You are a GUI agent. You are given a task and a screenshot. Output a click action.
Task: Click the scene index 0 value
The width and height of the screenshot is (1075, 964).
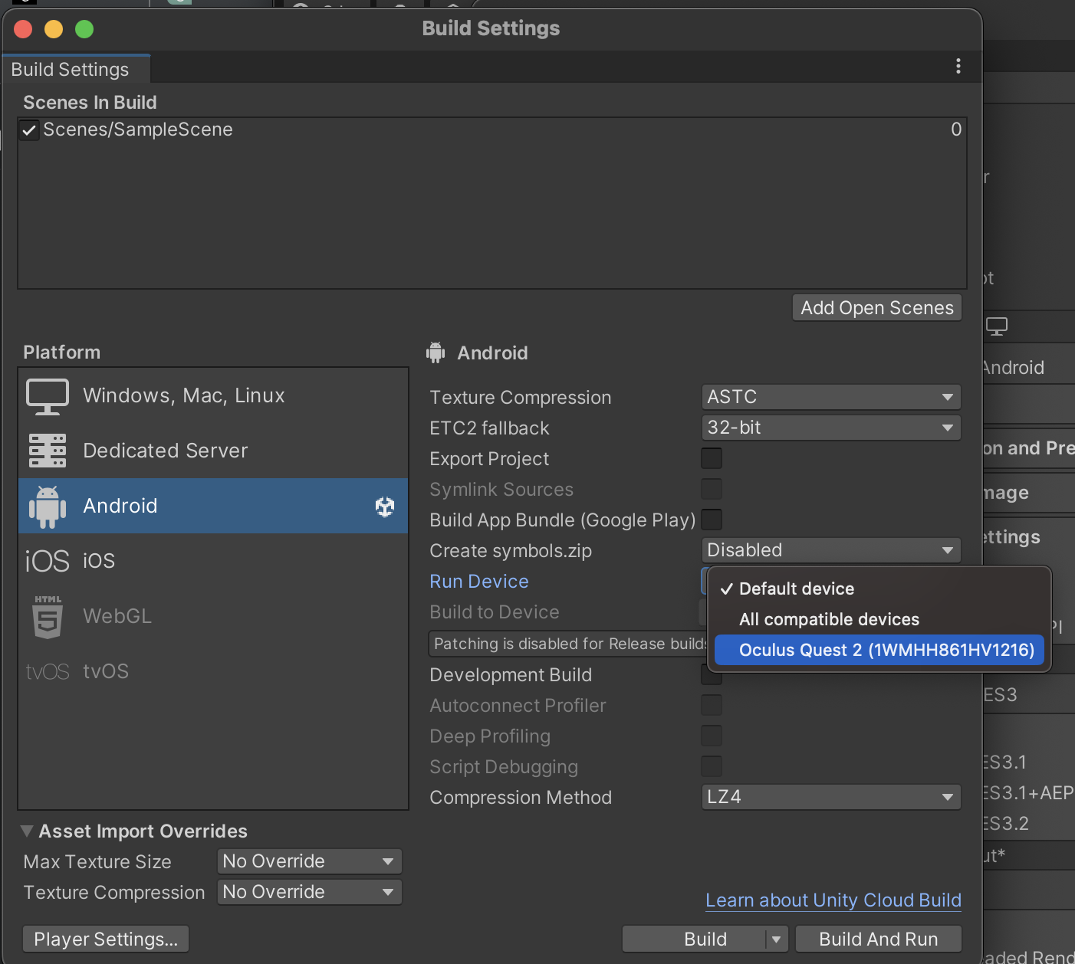pos(956,130)
